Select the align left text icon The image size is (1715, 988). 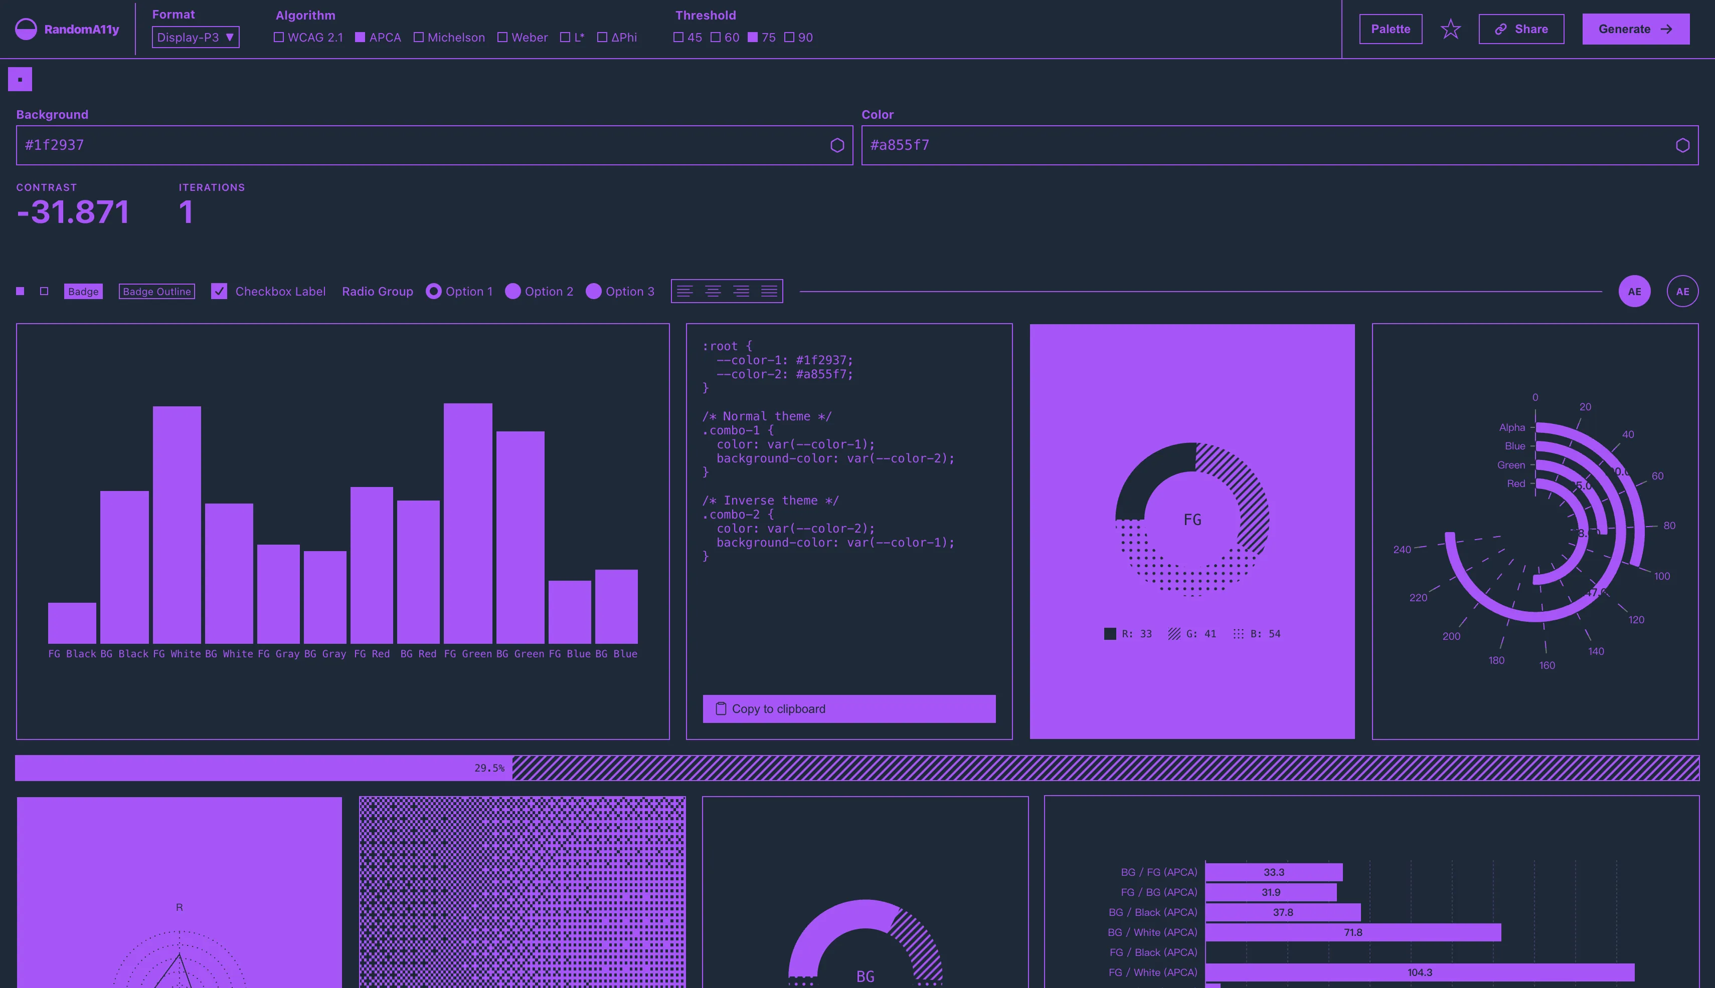click(684, 291)
